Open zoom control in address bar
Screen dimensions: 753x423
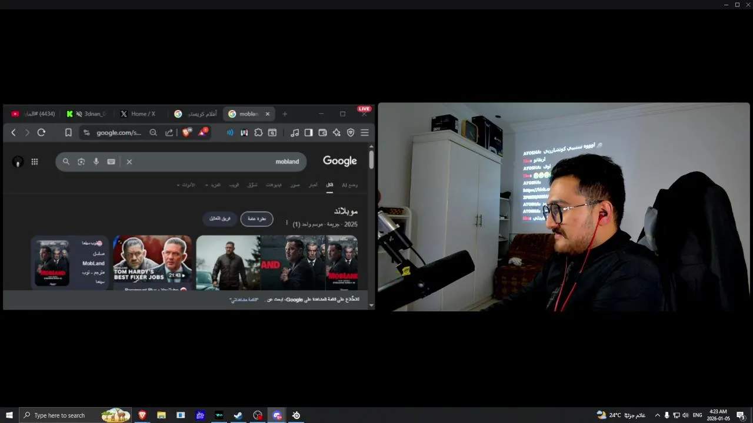pyautogui.click(x=154, y=133)
